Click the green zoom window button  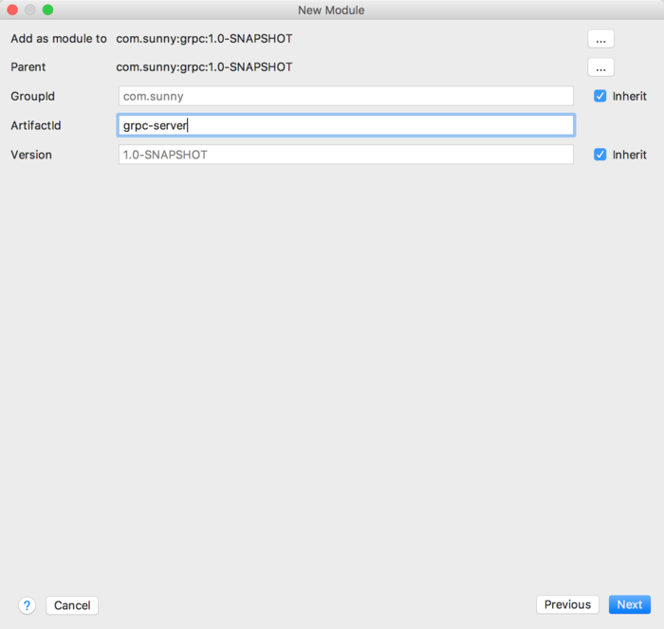47,9
